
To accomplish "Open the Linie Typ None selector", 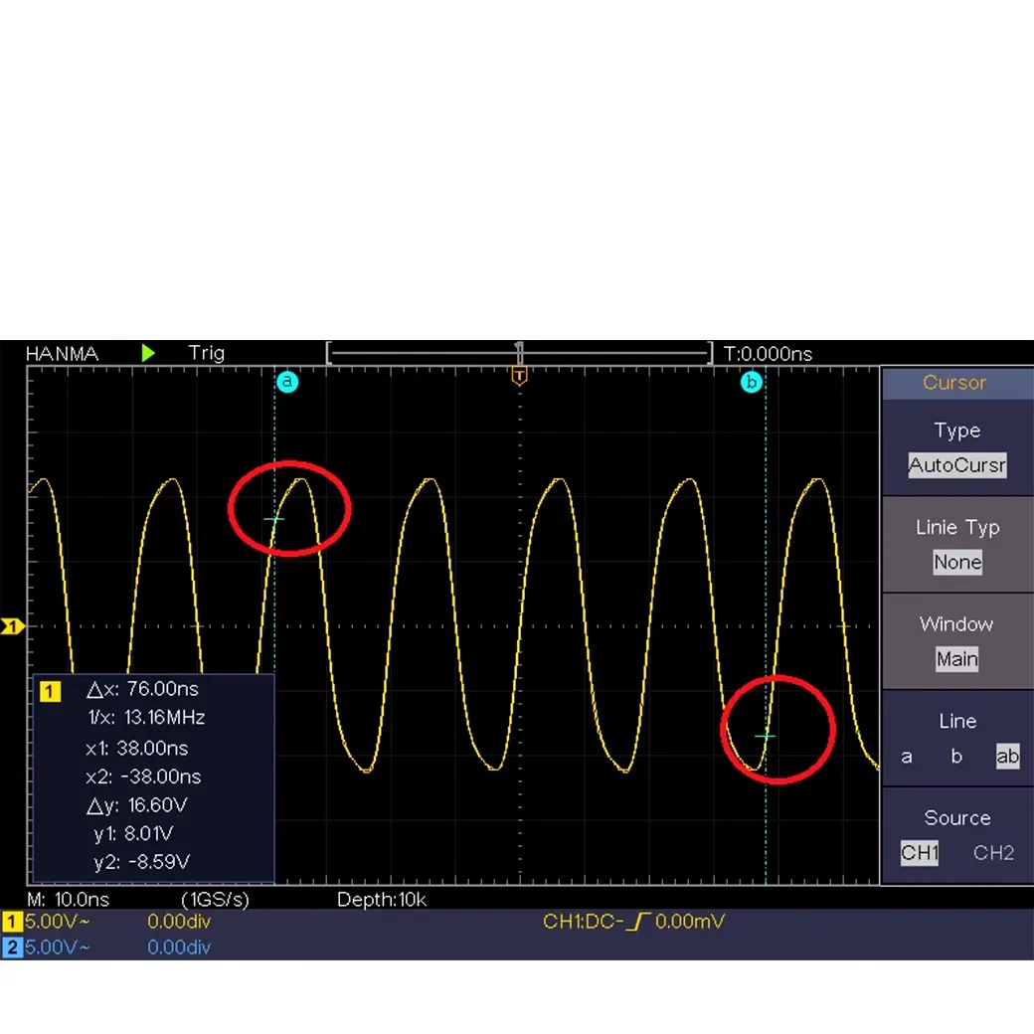I will [956, 563].
